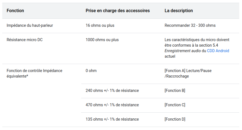Select the Fonction de contrôle Impédance équivalente cell

34,73
